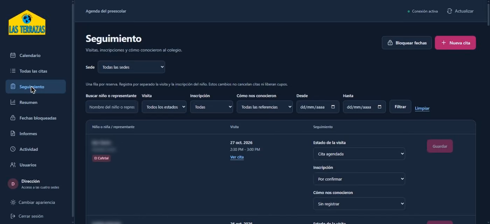This screenshot has height=224, width=490.
Task: Open Estado de la visita dropdown Cita agendada
Action: tap(359, 154)
